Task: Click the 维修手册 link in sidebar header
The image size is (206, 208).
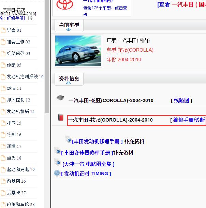Action: [x=15, y=18]
